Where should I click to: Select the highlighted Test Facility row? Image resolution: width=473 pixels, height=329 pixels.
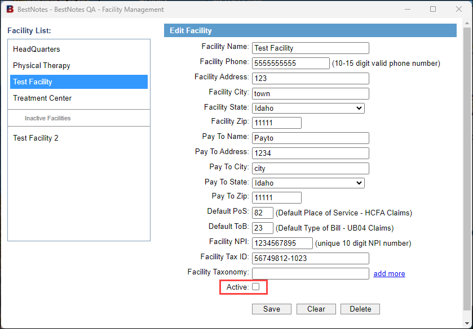tap(79, 82)
